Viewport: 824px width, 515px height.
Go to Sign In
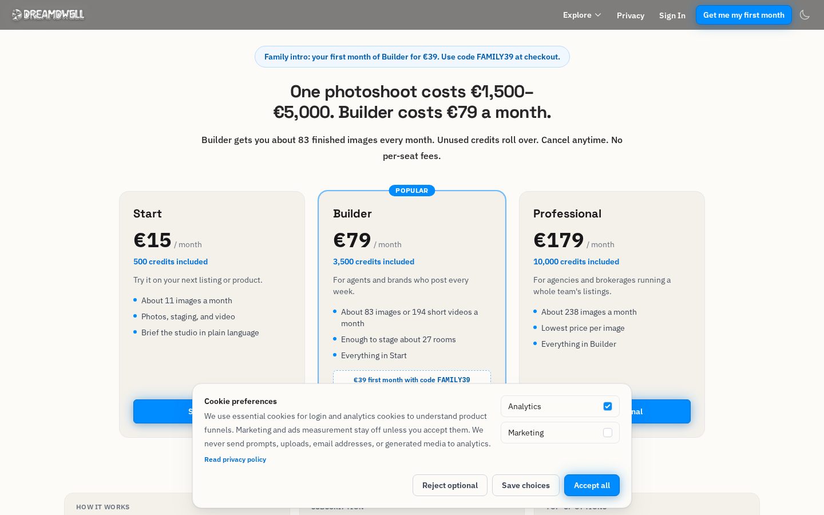672,15
